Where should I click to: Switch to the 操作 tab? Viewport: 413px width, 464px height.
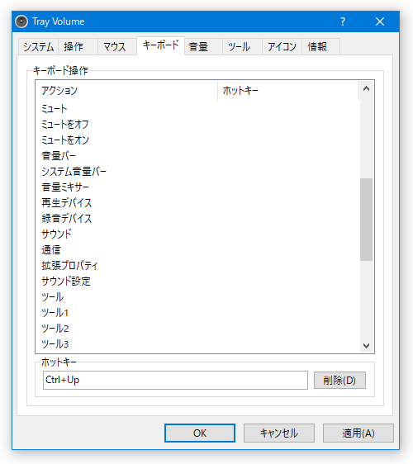(x=78, y=47)
